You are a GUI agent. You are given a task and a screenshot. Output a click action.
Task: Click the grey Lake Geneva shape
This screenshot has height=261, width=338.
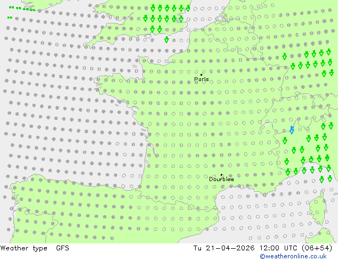tap(267, 125)
